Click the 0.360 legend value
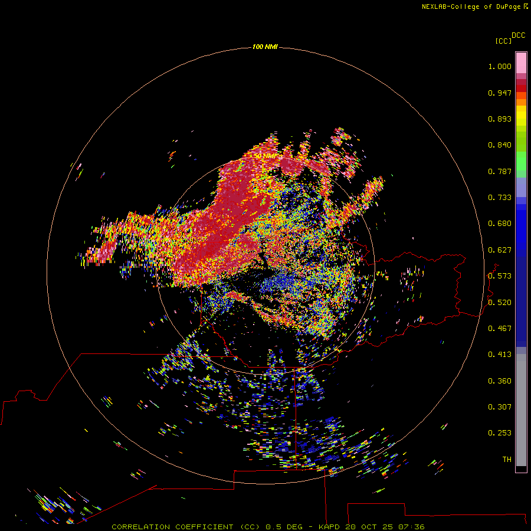The height and width of the screenshot is (531, 531). coord(500,381)
